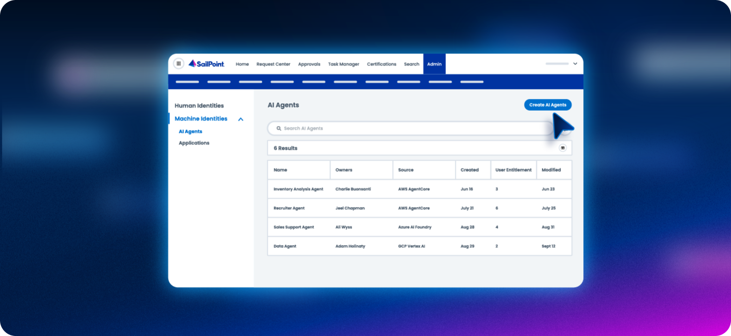Open Applications in the sidebar
The width and height of the screenshot is (731, 336).
click(x=194, y=143)
